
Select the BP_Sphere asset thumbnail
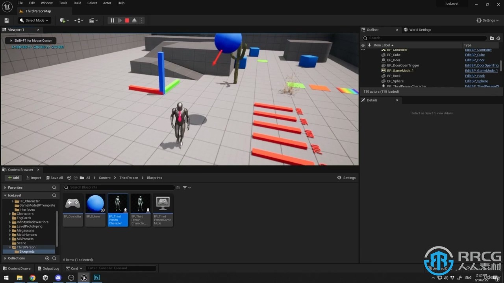(x=95, y=210)
